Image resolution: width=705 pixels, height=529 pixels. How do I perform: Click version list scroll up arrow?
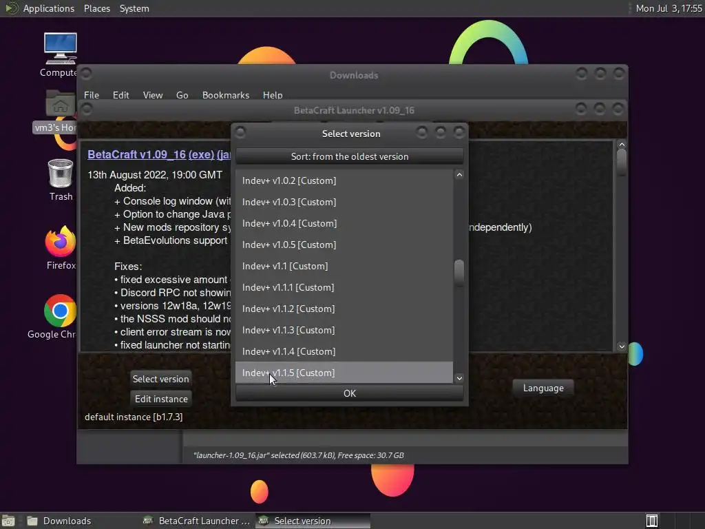[459, 175]
